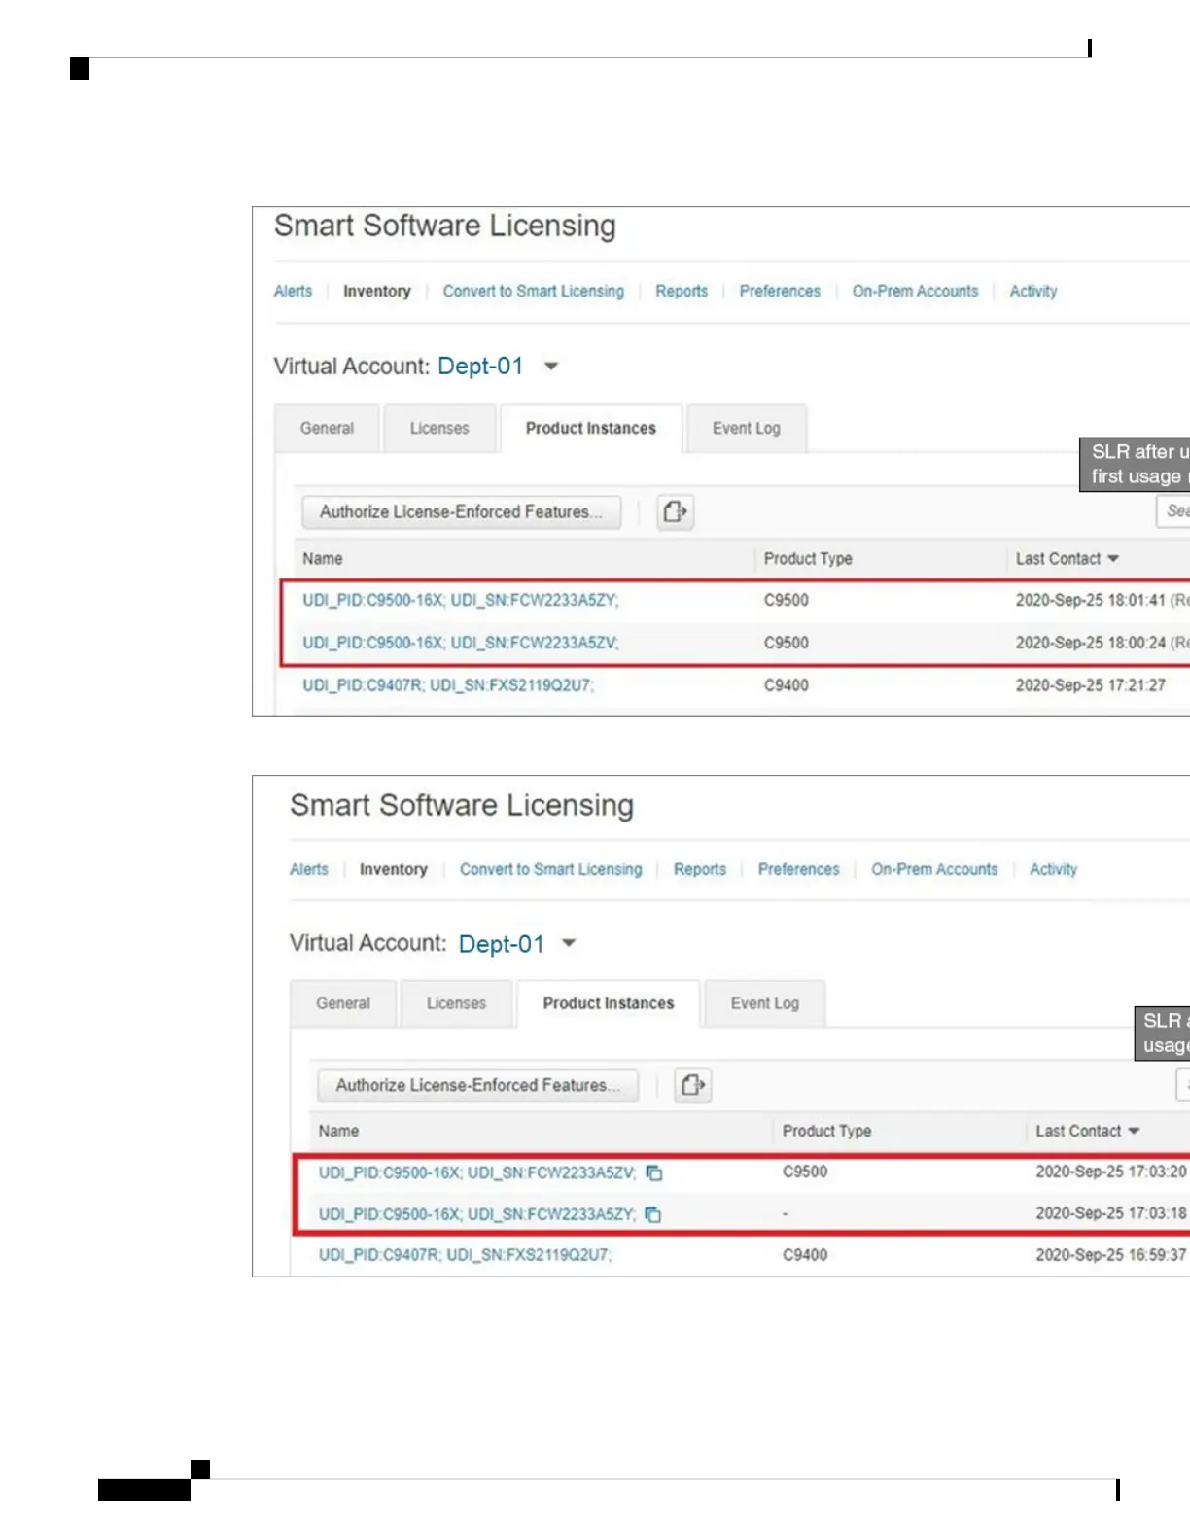Open On-Prem Accounts in the upper panel
The image size is (1190, 1540).
(916, 291)
